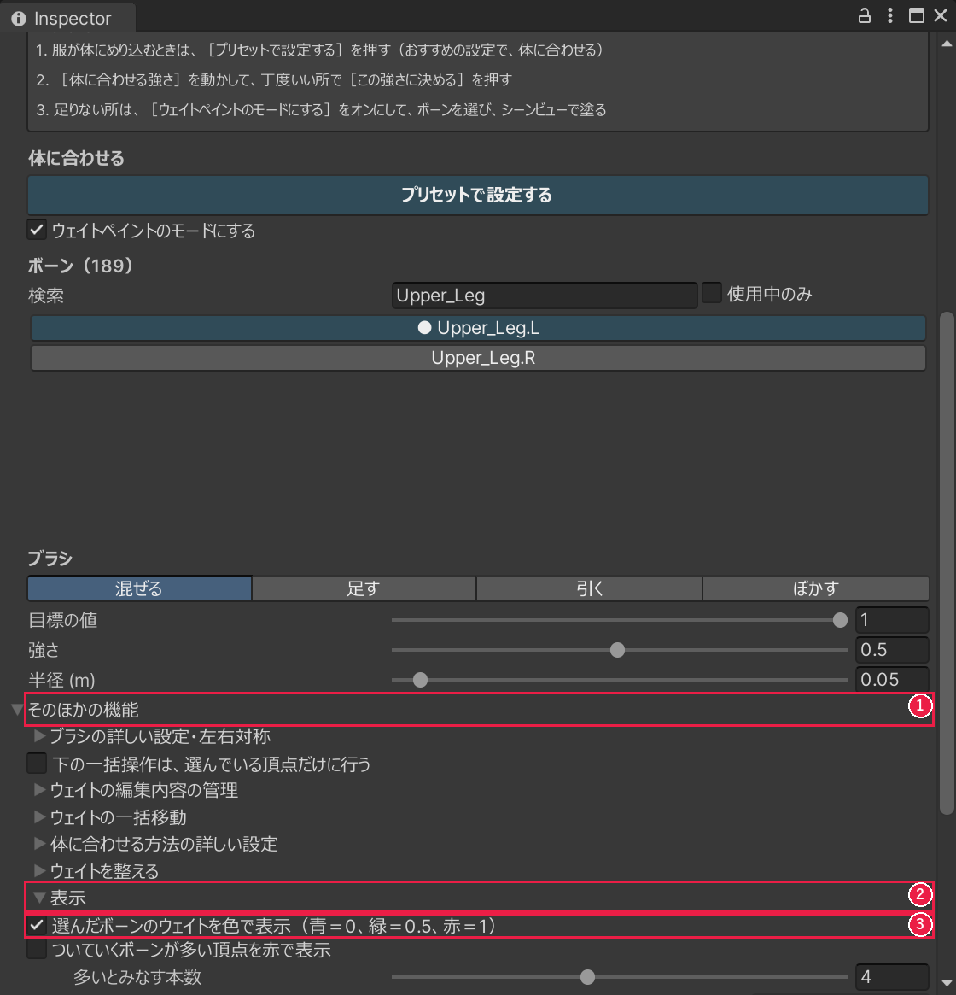Select the Upper_Leg.L bone
Image resolution: width=956 pixels, height=995 pixels.
click(x=478, y=328)
